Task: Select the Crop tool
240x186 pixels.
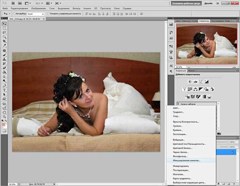Action: click(4, 41)
